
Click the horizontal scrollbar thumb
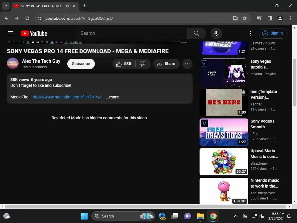point(145,206)
